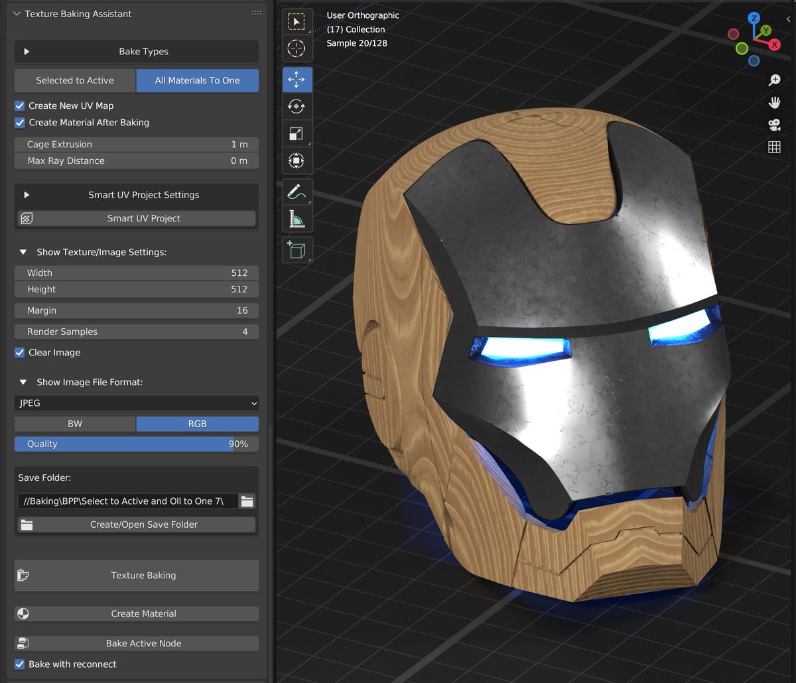Select the Add Cube tool
Viewport: 796px width, 683px height.
click(x=297, y=250)
